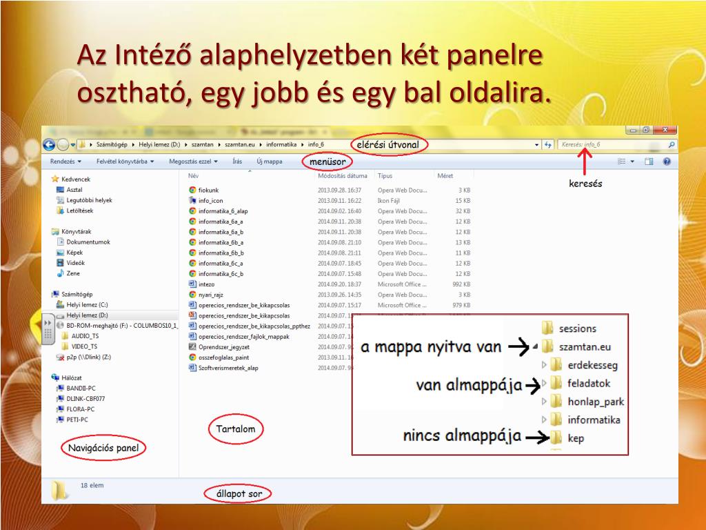
Task: Select the operecios_rendszer_fajlok_mappak file
Action: point(244,336)
